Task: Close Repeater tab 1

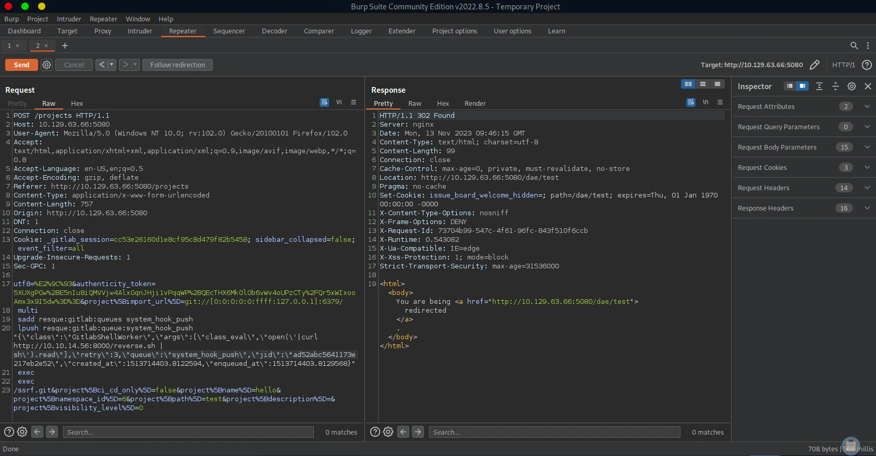Action: 17,45
